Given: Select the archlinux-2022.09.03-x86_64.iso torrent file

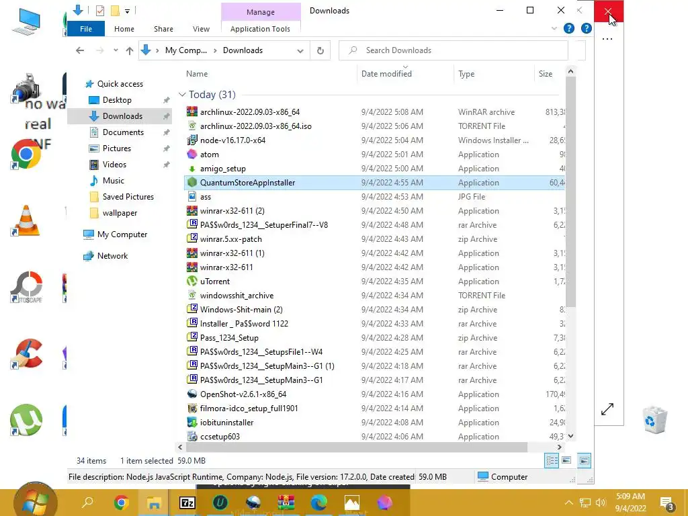Looking at the screenshot, I should coord(256,126).
